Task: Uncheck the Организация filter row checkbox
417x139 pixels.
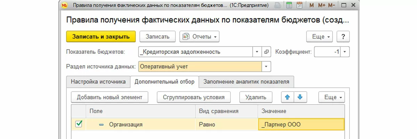Action: (79, 124)
